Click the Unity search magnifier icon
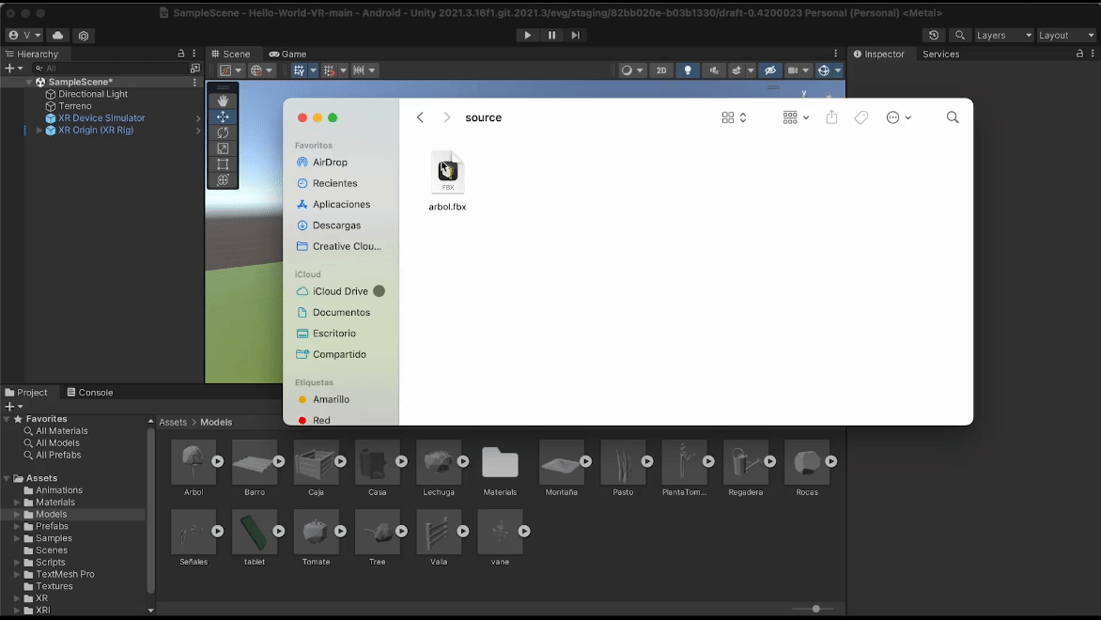1101x620 pixels. pos(959,36)
